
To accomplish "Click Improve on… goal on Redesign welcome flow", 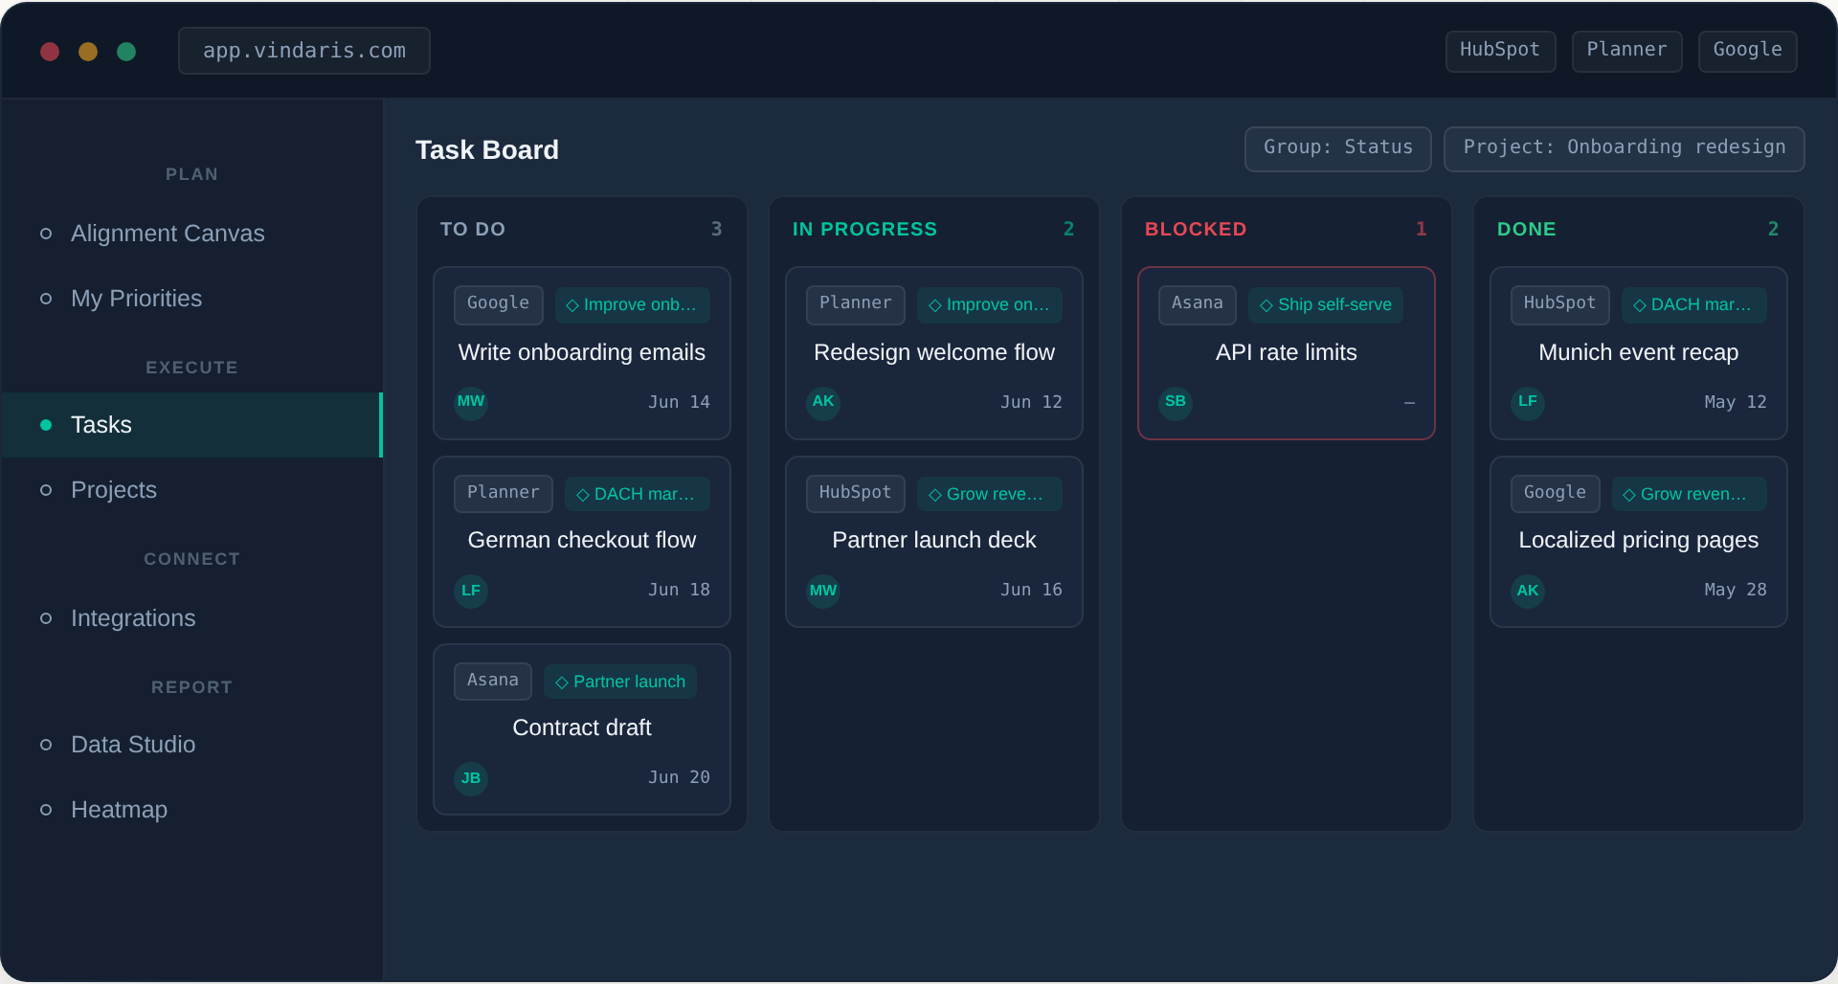I will pos(990,305).
